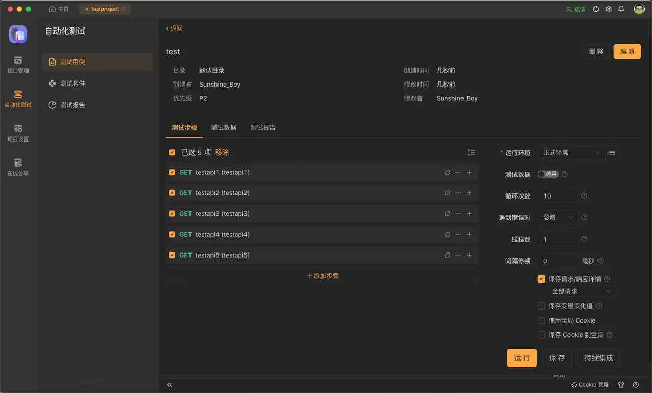Viewport: 652px width, 393px height.
Task: Toggle the 测试数据 switch
Action: point(548,174)
